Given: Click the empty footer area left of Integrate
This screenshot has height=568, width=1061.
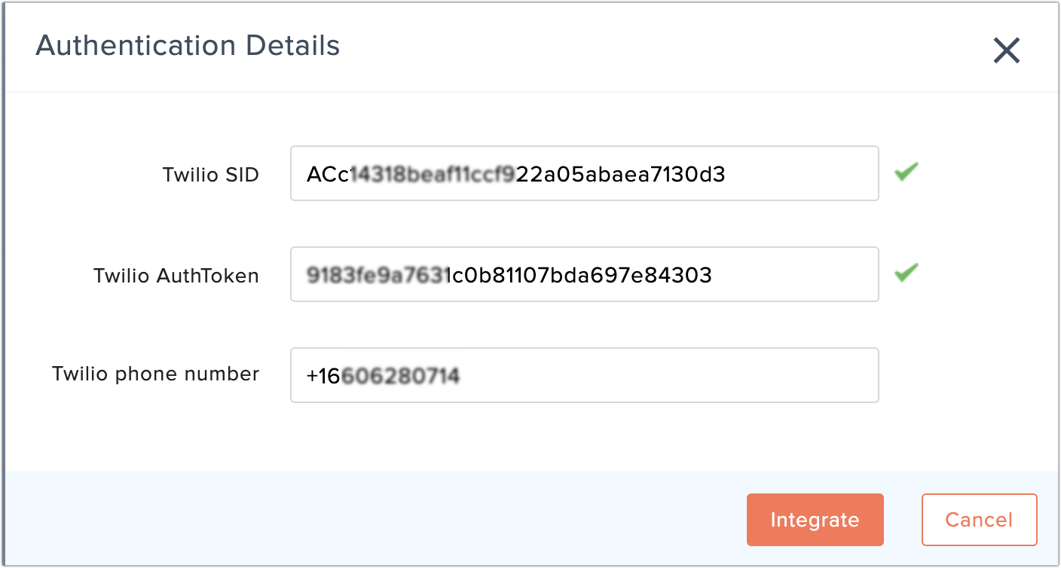Looking at the screenshot, I should 375,520.
